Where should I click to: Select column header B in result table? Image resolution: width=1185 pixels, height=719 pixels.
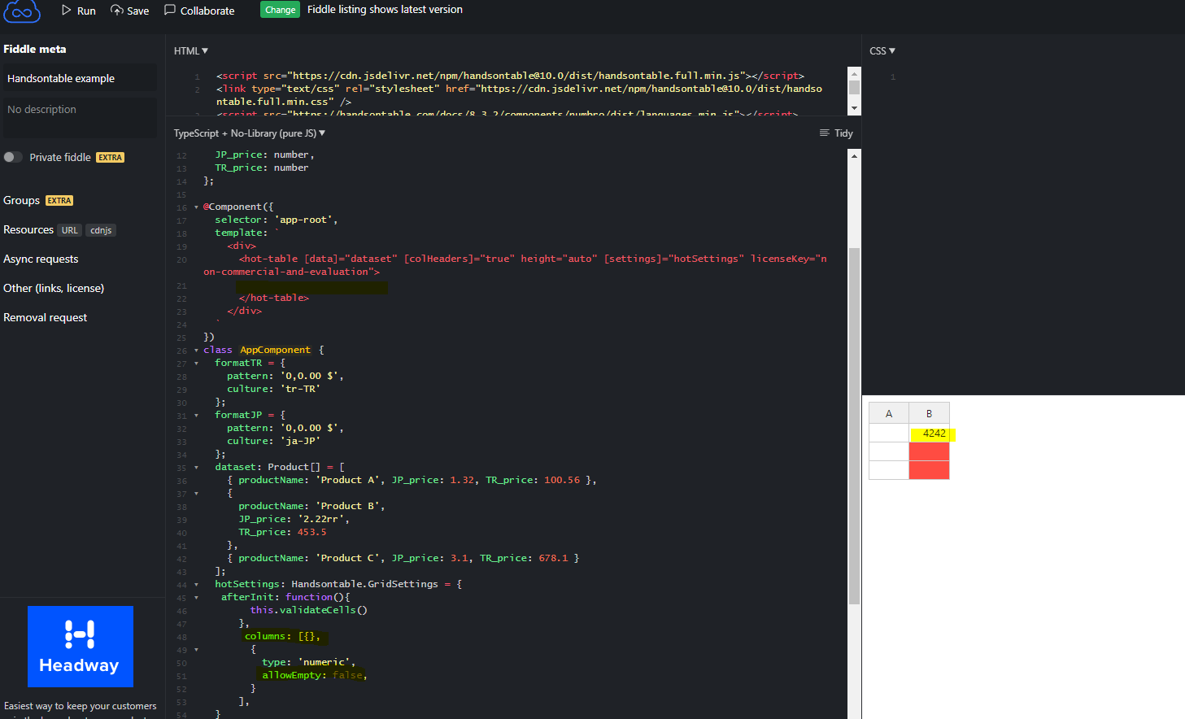[x=929, y=413]
